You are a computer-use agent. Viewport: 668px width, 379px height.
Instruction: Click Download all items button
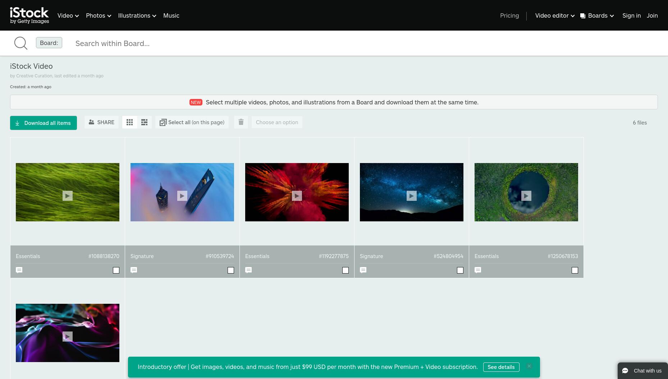[44, 123]
